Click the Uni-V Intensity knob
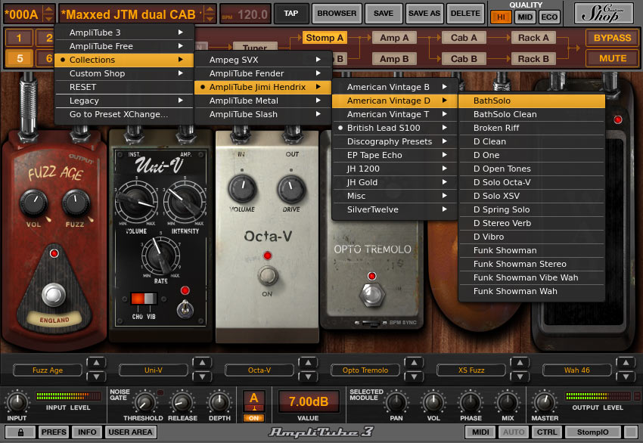Image resolution: width=643 pixels, height=443 pixels. pyautogui.click(x=185, y=200)
